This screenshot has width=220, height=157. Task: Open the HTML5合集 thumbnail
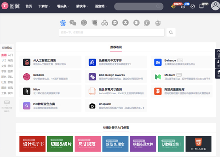click(199, 144)
